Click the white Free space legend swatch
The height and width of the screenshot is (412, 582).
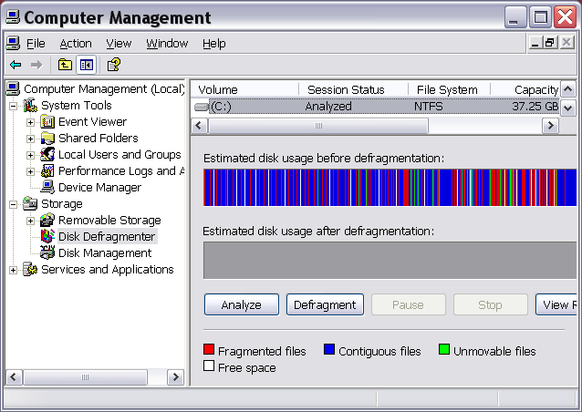coord(209,366)
